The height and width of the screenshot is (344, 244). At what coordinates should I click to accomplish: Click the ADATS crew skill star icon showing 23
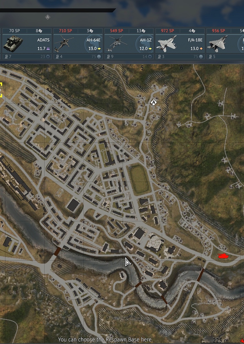(45, 57)
